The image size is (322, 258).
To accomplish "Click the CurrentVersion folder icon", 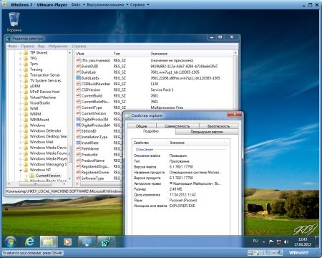I will [31, 176].
